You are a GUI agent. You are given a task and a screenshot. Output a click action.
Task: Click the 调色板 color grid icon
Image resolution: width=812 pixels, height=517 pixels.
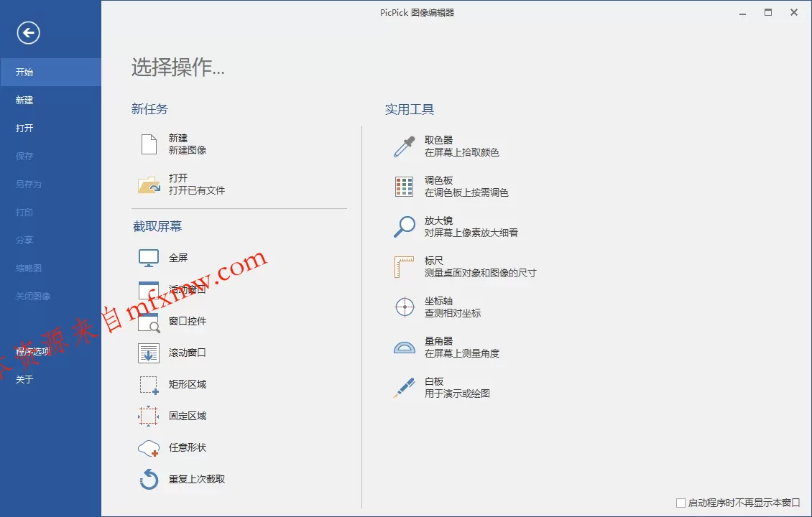pyautogui.click(x=404, y=186)
